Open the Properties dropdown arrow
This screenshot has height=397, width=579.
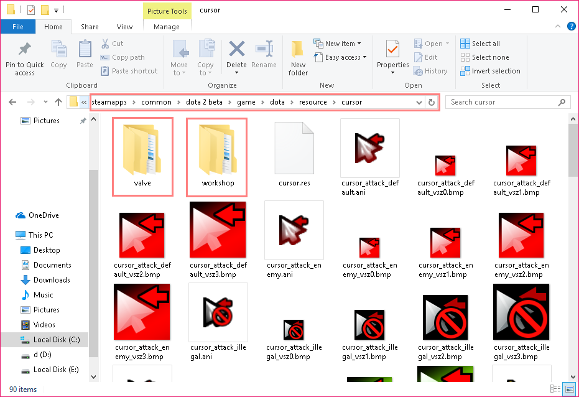[x=392, y=72]
